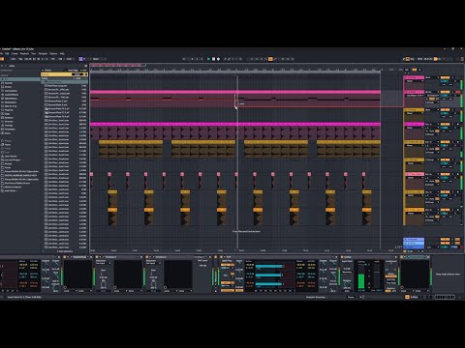The image size is (465, 348).
Task: Open the Navigate menu
Action: pos(43,53)
